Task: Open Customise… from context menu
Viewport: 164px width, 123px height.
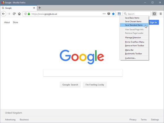Action: (134, 58)
